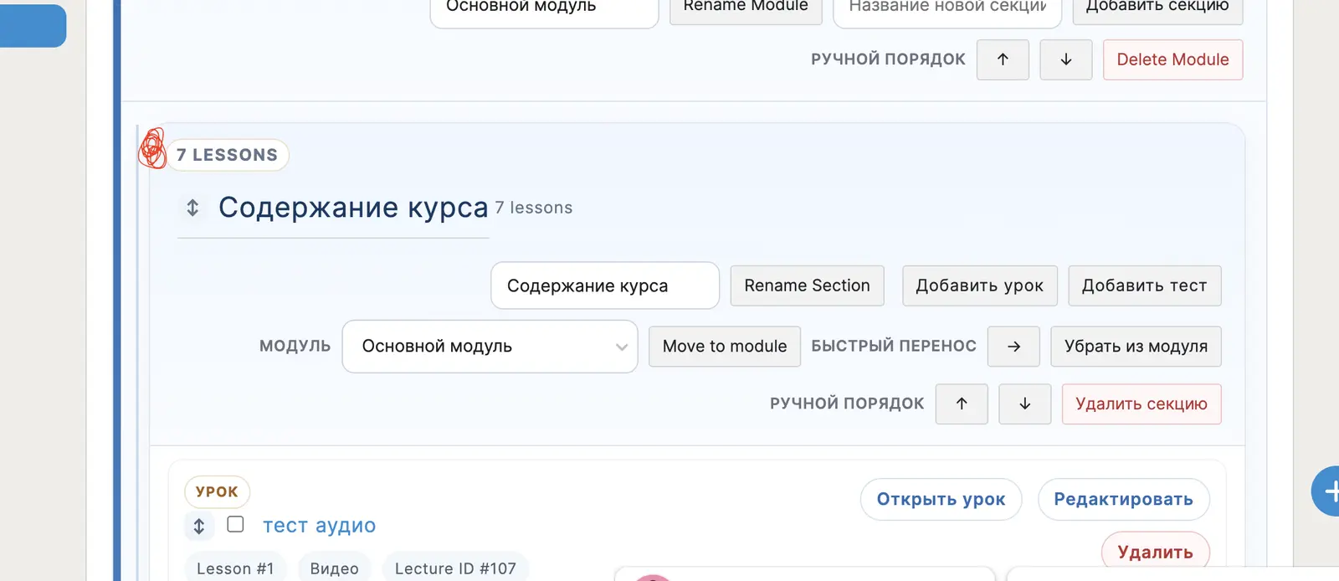
Task: Open the Основной модуль dropdown
Action: pos(490,347)
